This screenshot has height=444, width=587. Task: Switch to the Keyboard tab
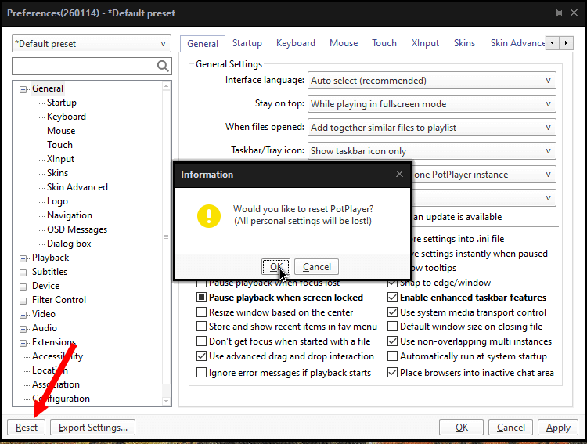point(296,43)
